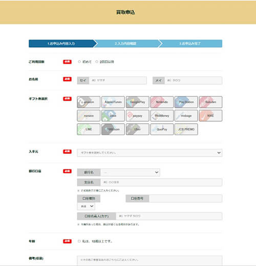Select the 2回目以降 radio button

[x=97, y=62]
